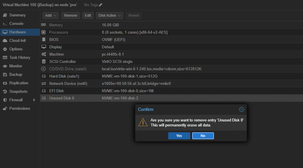Viewport: 303px width, 168px height.
Task: Open the Summary section
Action: [x=20, y=15]
